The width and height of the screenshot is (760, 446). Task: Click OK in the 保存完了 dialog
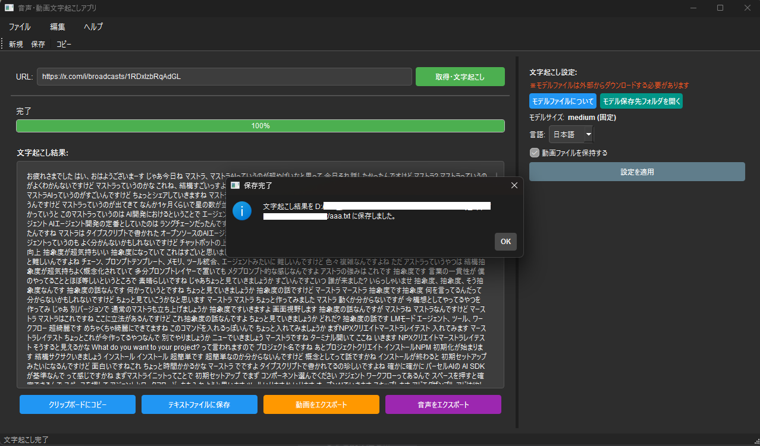505,242
